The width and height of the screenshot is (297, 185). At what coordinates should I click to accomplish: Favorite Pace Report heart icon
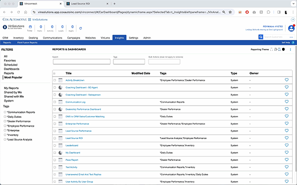[287, 159]
